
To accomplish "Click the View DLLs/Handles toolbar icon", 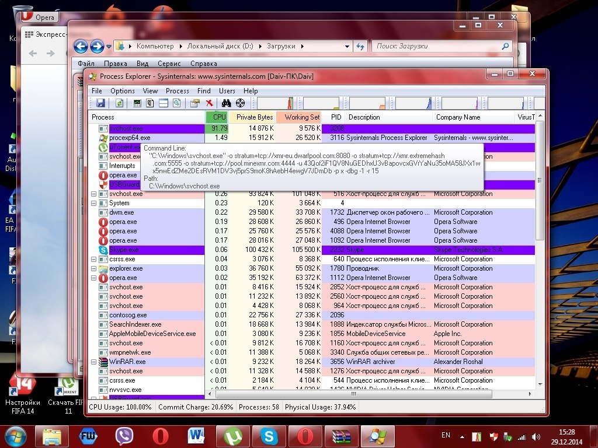I will click(176, 103).
